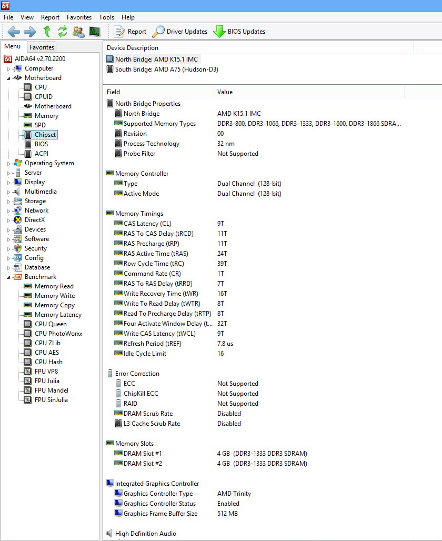Click the Config icon in the tree
The height and width of the screenshot is (541, 442).
[17, 258]
